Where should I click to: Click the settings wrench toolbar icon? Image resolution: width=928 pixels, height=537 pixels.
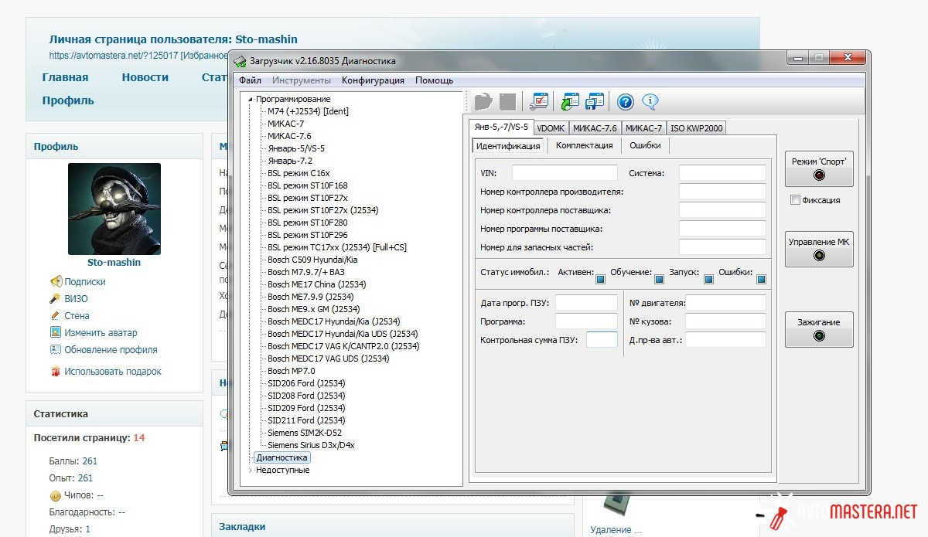pos(539,101)
